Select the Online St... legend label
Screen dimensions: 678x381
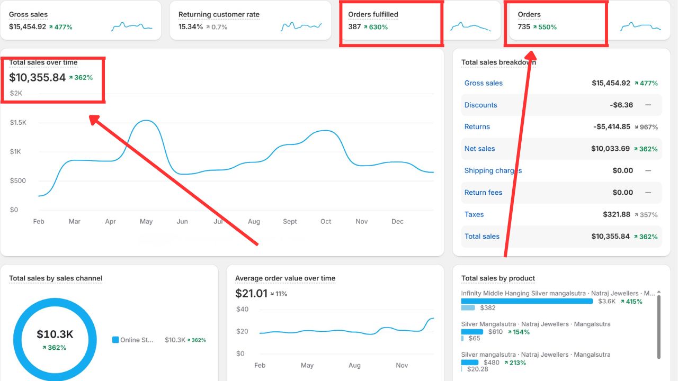click(137, 340)
